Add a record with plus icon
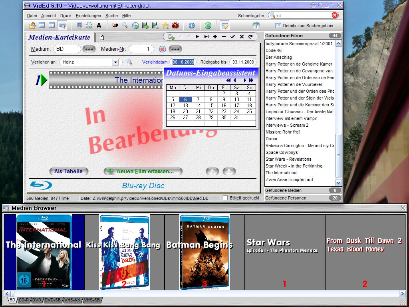Viewport: 409px width, 307px height. [215, 36]
